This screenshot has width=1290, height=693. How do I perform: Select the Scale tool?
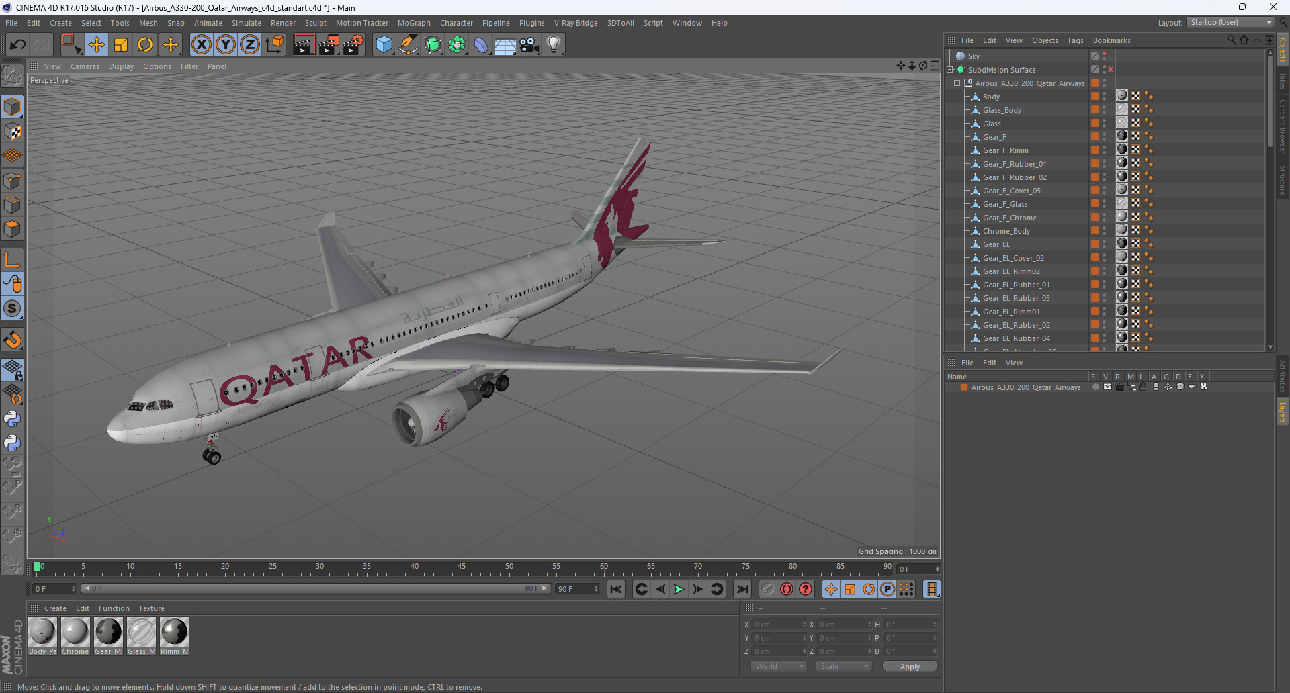tap(121, 45)
